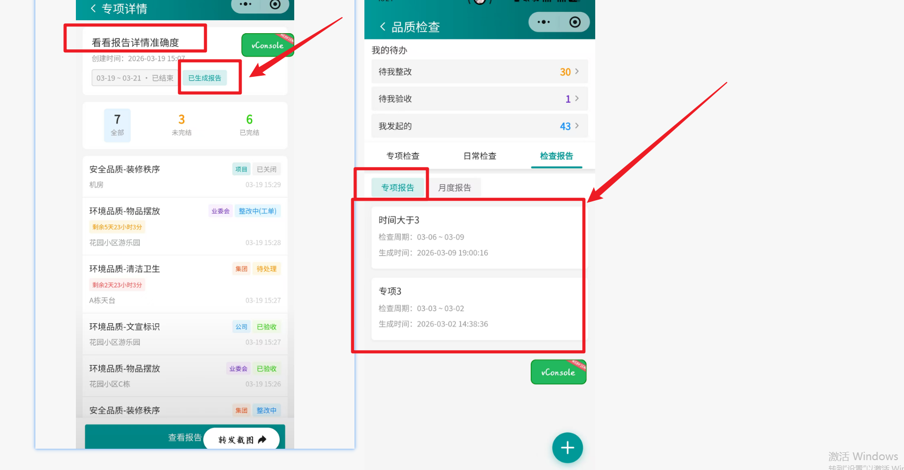This screenshot has height=470, width=904.
Task: Go back from 专项详情 page
Action: [94, 8]
